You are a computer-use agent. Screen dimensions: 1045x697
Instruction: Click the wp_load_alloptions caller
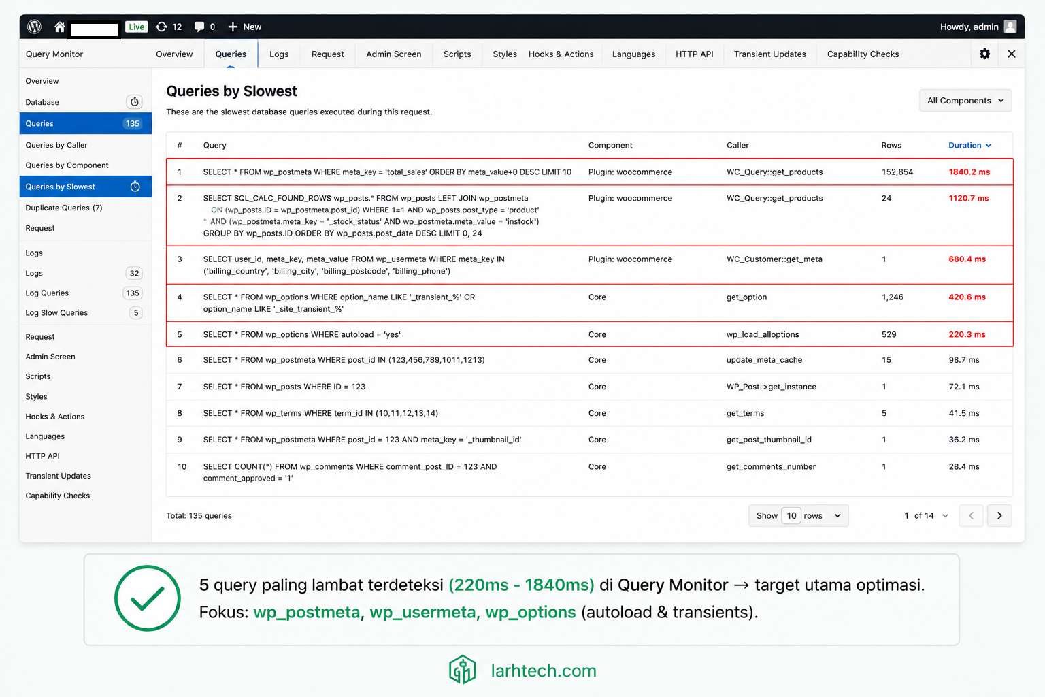[763, 335]
